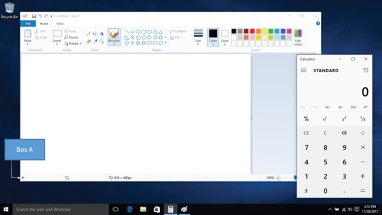
Task: Open File Explorer from the taskbar
Action: (143, 209)
